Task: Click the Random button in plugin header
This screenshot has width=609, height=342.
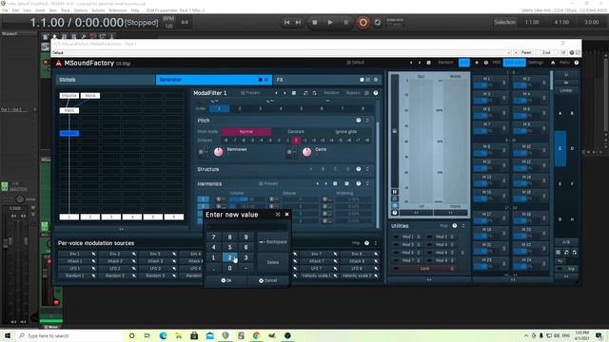Action: 445,63
